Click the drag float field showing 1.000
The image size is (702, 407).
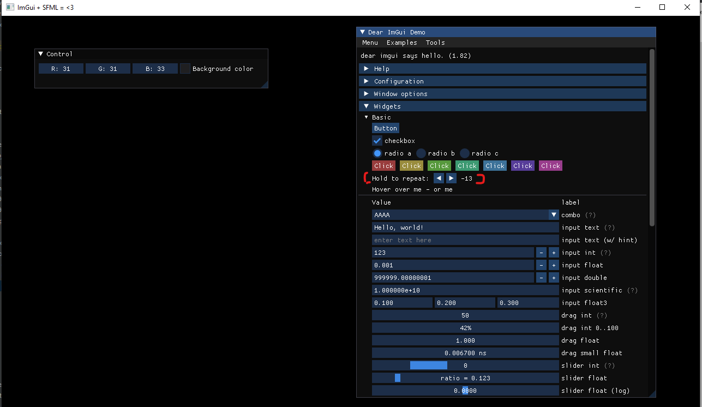[x=465, y=340]
